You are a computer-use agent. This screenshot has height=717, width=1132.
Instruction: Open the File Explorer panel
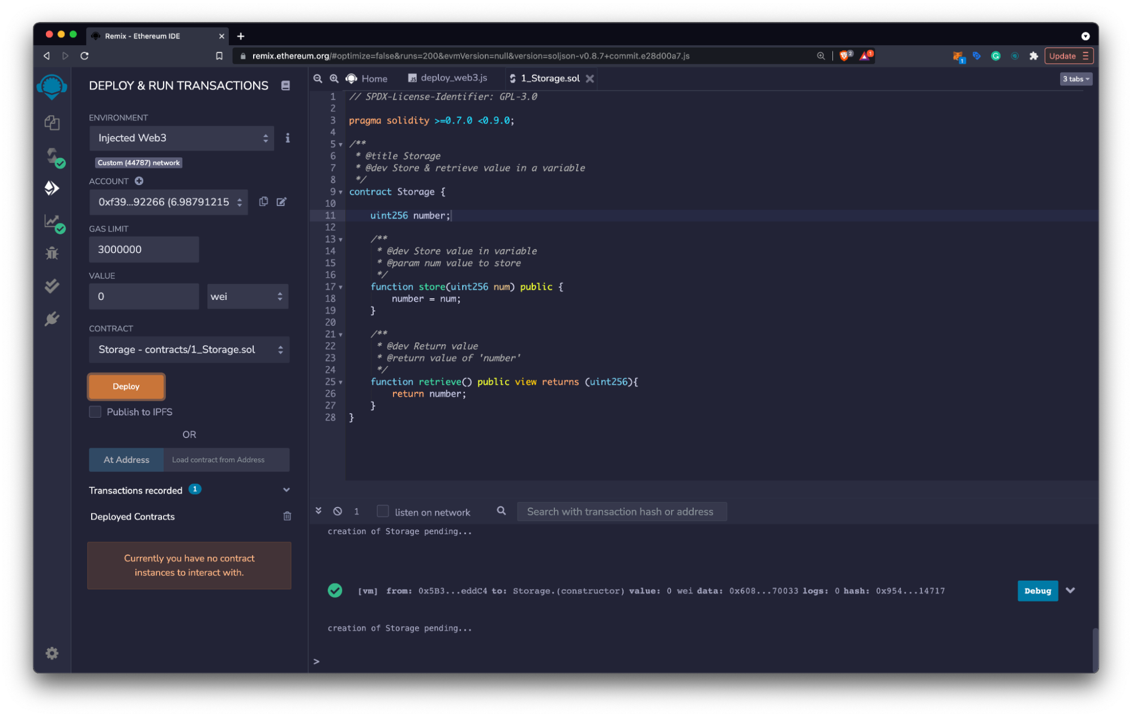52,123
